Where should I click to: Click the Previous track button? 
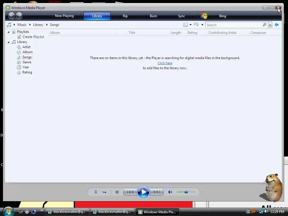point(130,192)
